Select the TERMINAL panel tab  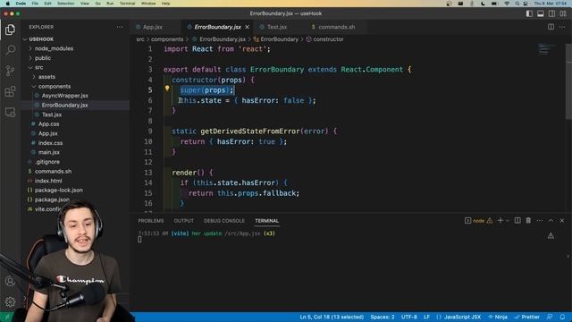pos(266,221)
